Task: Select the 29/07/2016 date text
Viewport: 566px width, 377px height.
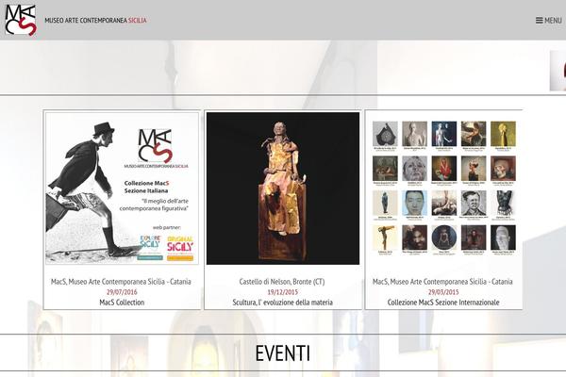Action: tap(122, 292)
